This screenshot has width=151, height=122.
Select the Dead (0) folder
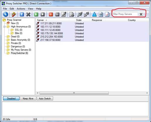15,37
